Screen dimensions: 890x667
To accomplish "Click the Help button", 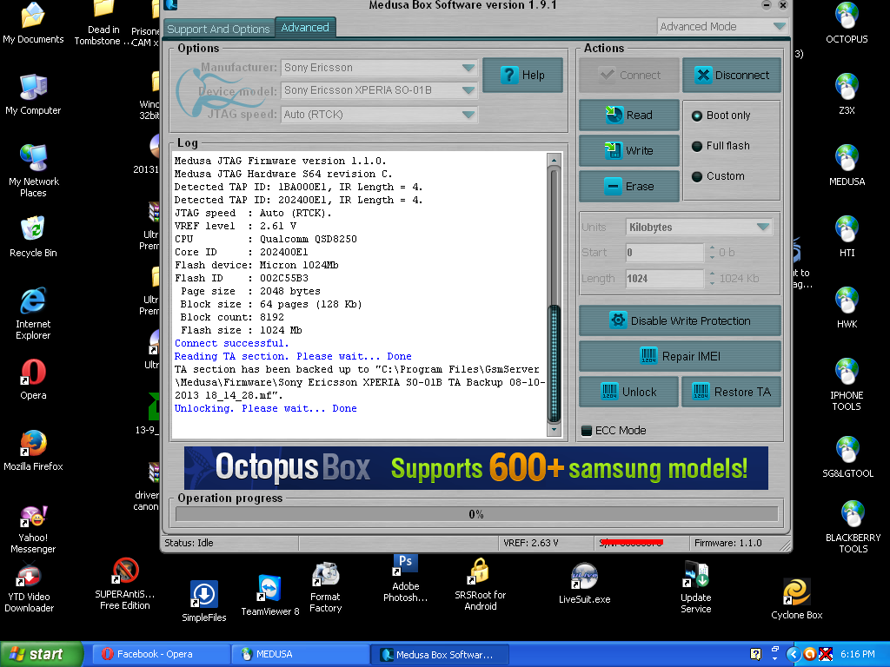I will (522, 75).
